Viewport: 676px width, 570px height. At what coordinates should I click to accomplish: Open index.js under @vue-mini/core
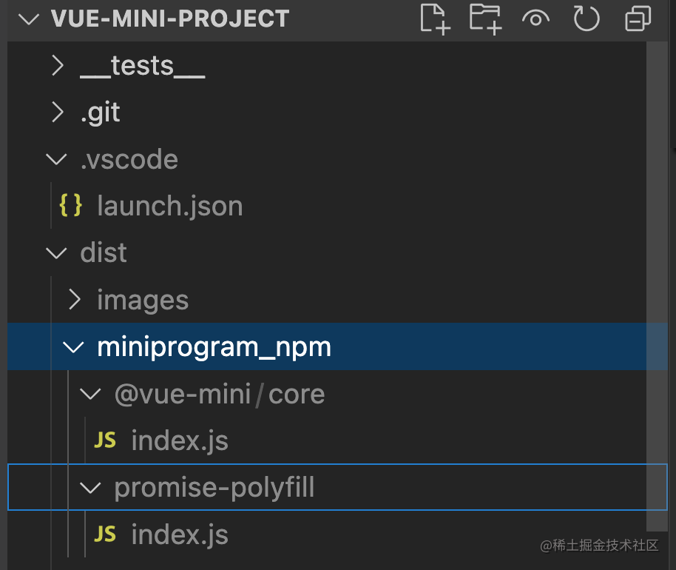point(337,440)
